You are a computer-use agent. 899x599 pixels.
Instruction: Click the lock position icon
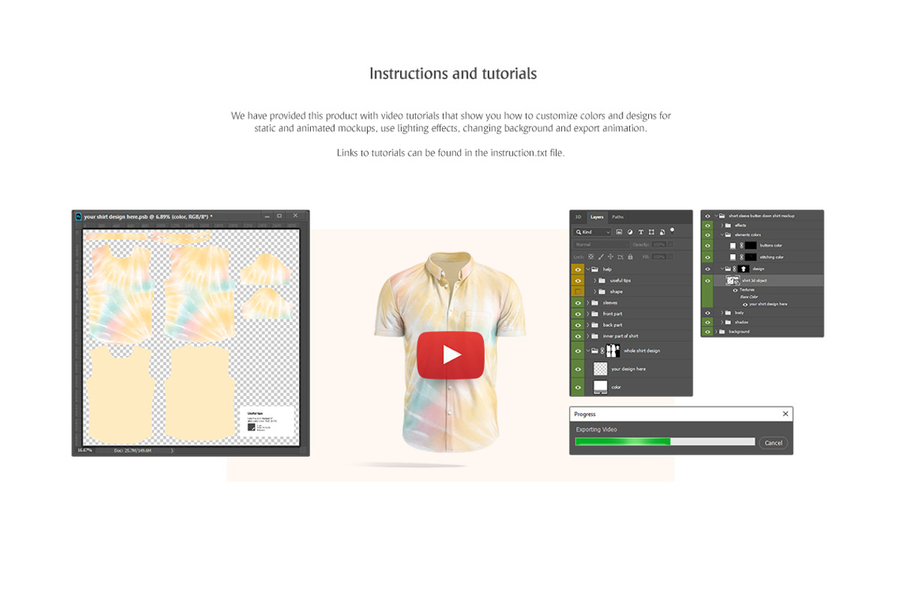[x=611, y=257]
